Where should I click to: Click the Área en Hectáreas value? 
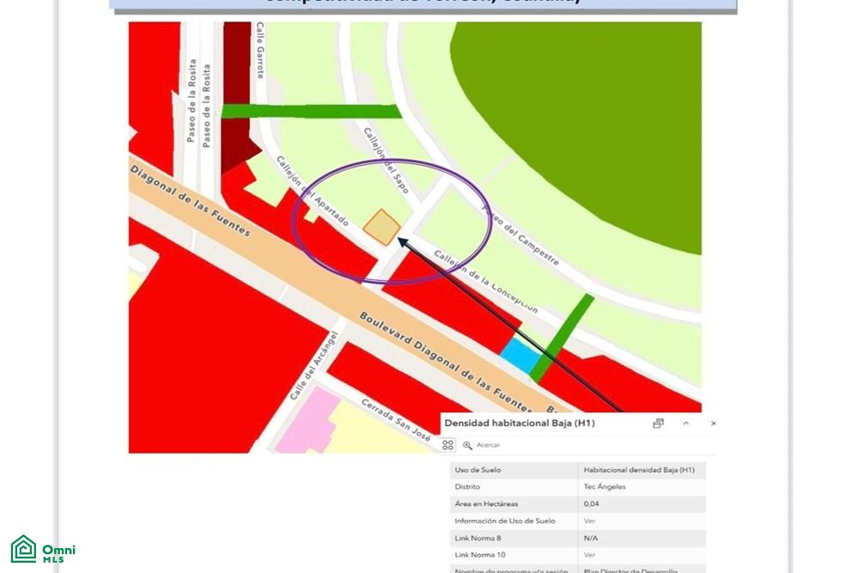pos(591,504)
